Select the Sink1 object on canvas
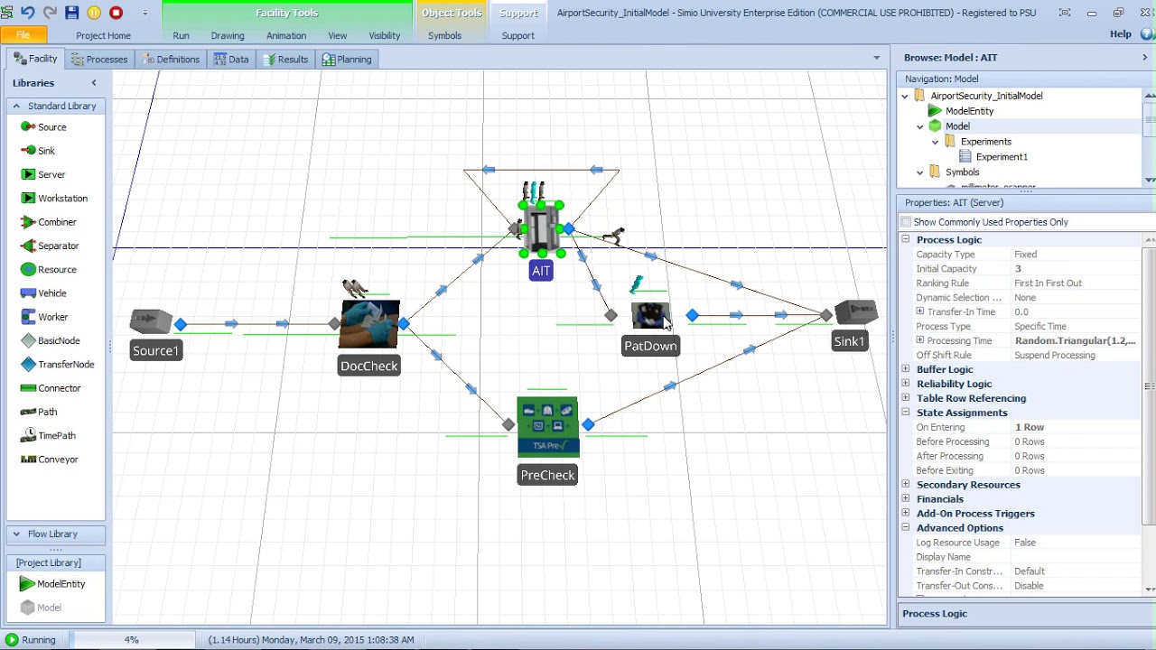 854,313
